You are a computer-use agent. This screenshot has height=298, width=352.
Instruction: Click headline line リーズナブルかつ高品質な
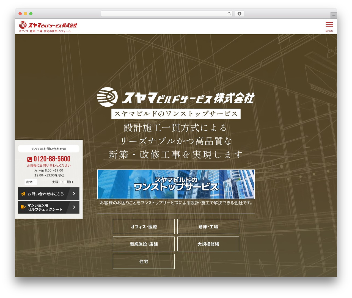click(x=176, y=141)
